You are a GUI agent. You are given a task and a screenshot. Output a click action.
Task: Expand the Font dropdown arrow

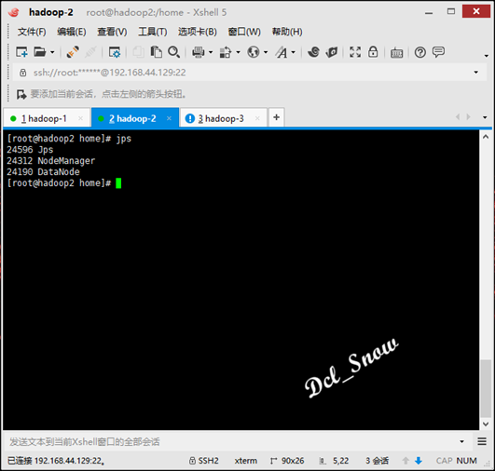pos(294,52)
